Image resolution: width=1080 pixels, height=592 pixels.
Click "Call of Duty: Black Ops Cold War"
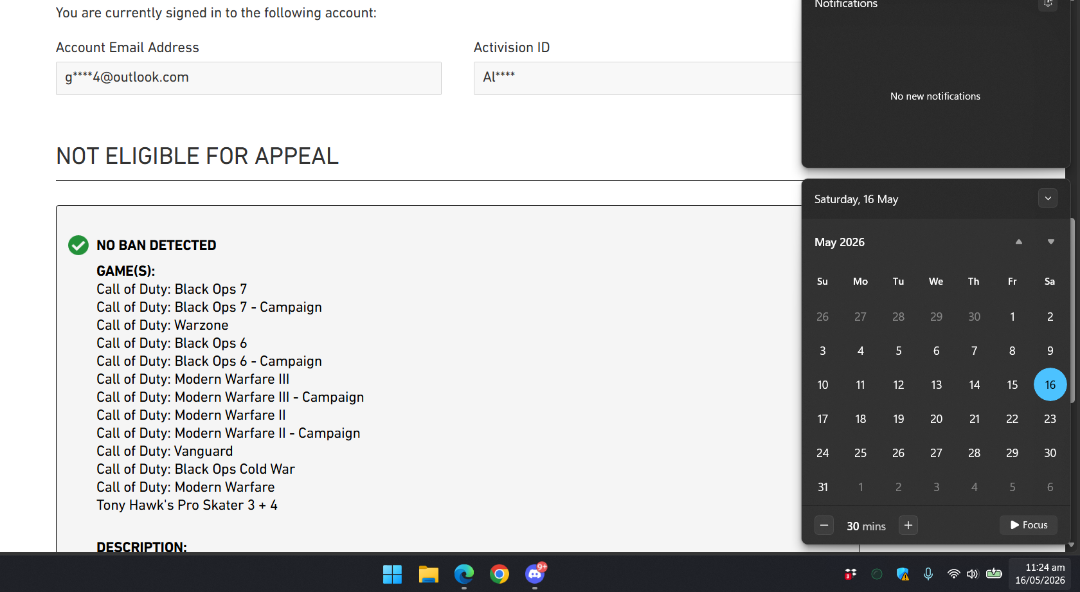(x=195, y=469)
